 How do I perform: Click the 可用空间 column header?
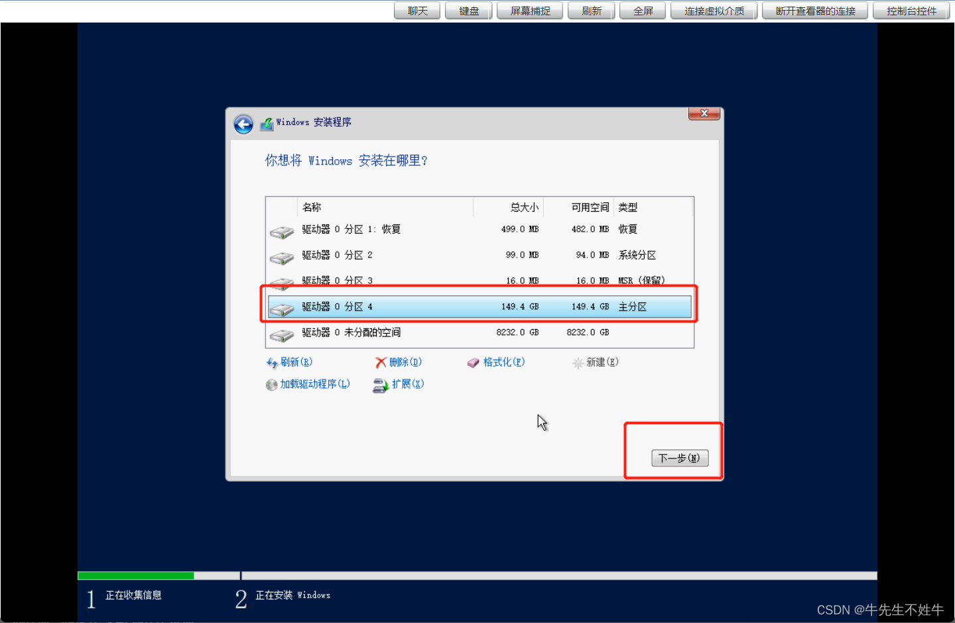[x=579, y=208]
